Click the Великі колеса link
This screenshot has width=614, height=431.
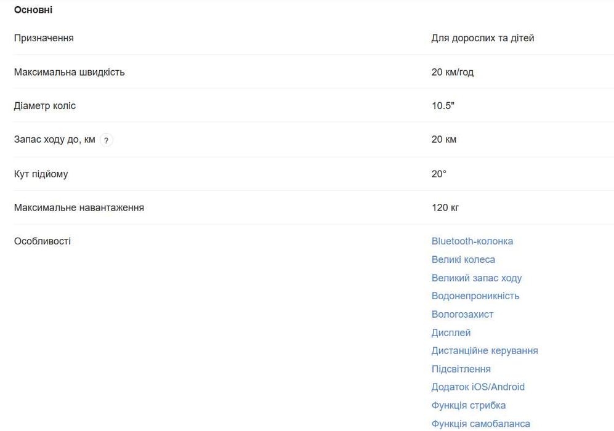click(463, 260)
